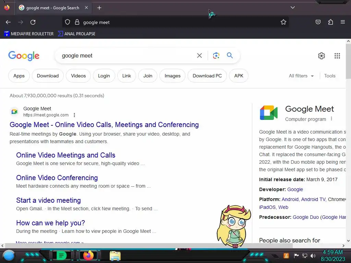Click the Firefox taskbar icon
The image size is (351, 263).
88,255
